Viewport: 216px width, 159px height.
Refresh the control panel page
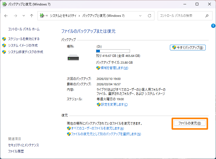click(150, 16)
